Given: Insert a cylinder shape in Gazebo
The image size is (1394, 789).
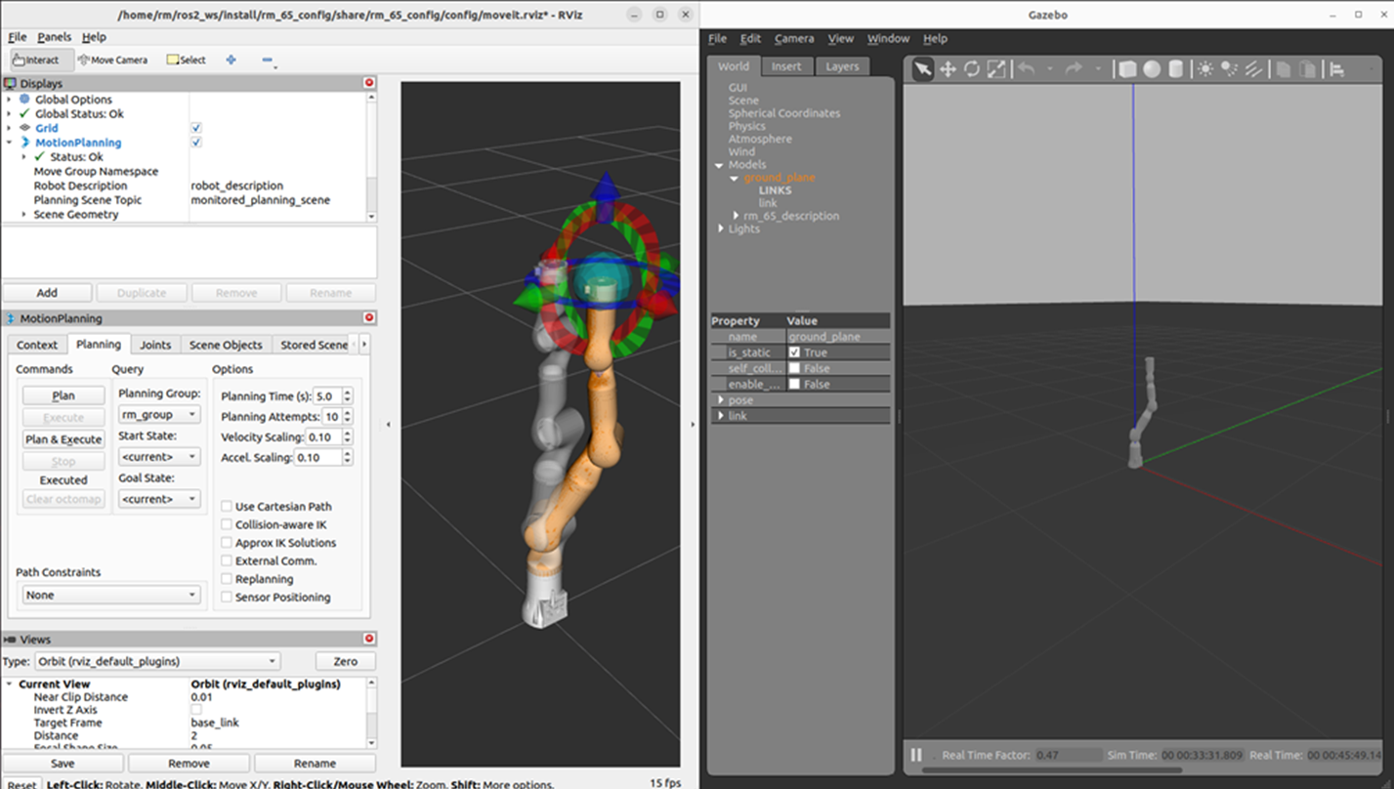Looking at the screenshot, I should pyautogui.click(x=1176, y=68).
